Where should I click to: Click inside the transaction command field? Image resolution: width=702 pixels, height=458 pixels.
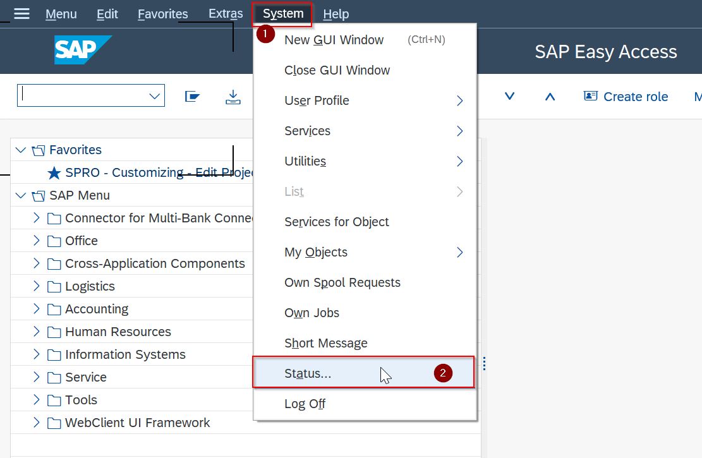[82, 96]
